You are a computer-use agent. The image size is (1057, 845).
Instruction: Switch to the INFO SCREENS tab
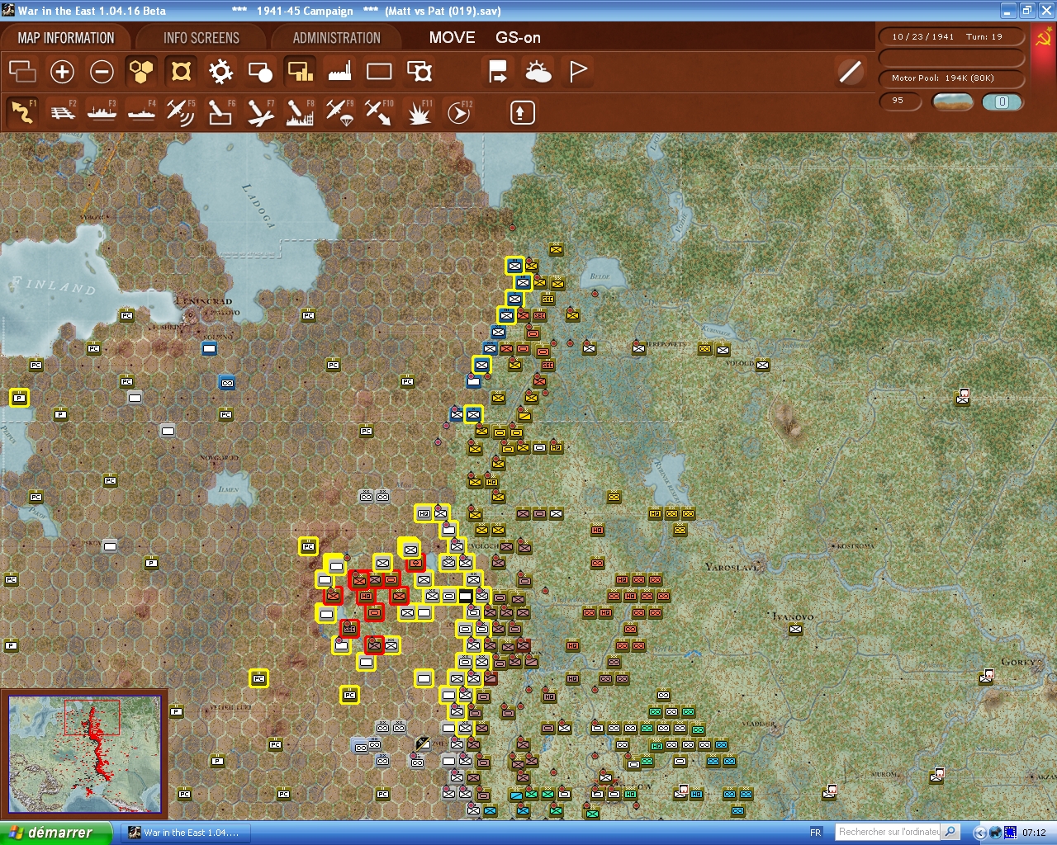(x=201, y=38)
